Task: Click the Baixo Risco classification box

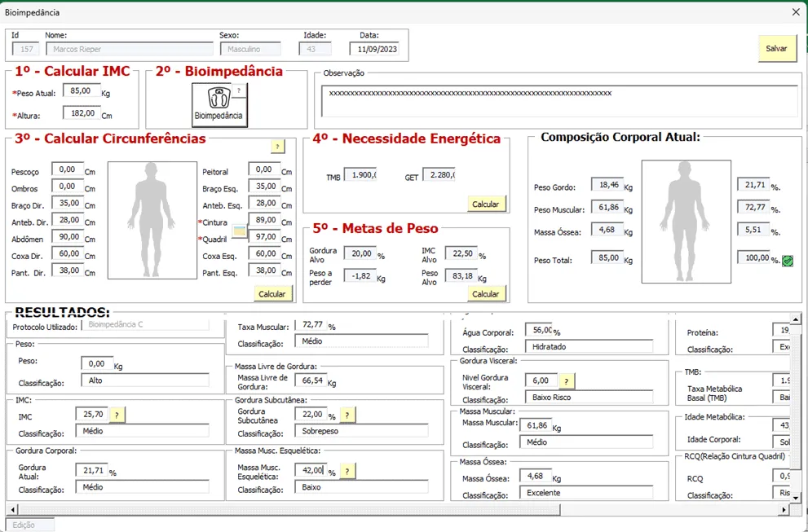Action: coord(589,398)
